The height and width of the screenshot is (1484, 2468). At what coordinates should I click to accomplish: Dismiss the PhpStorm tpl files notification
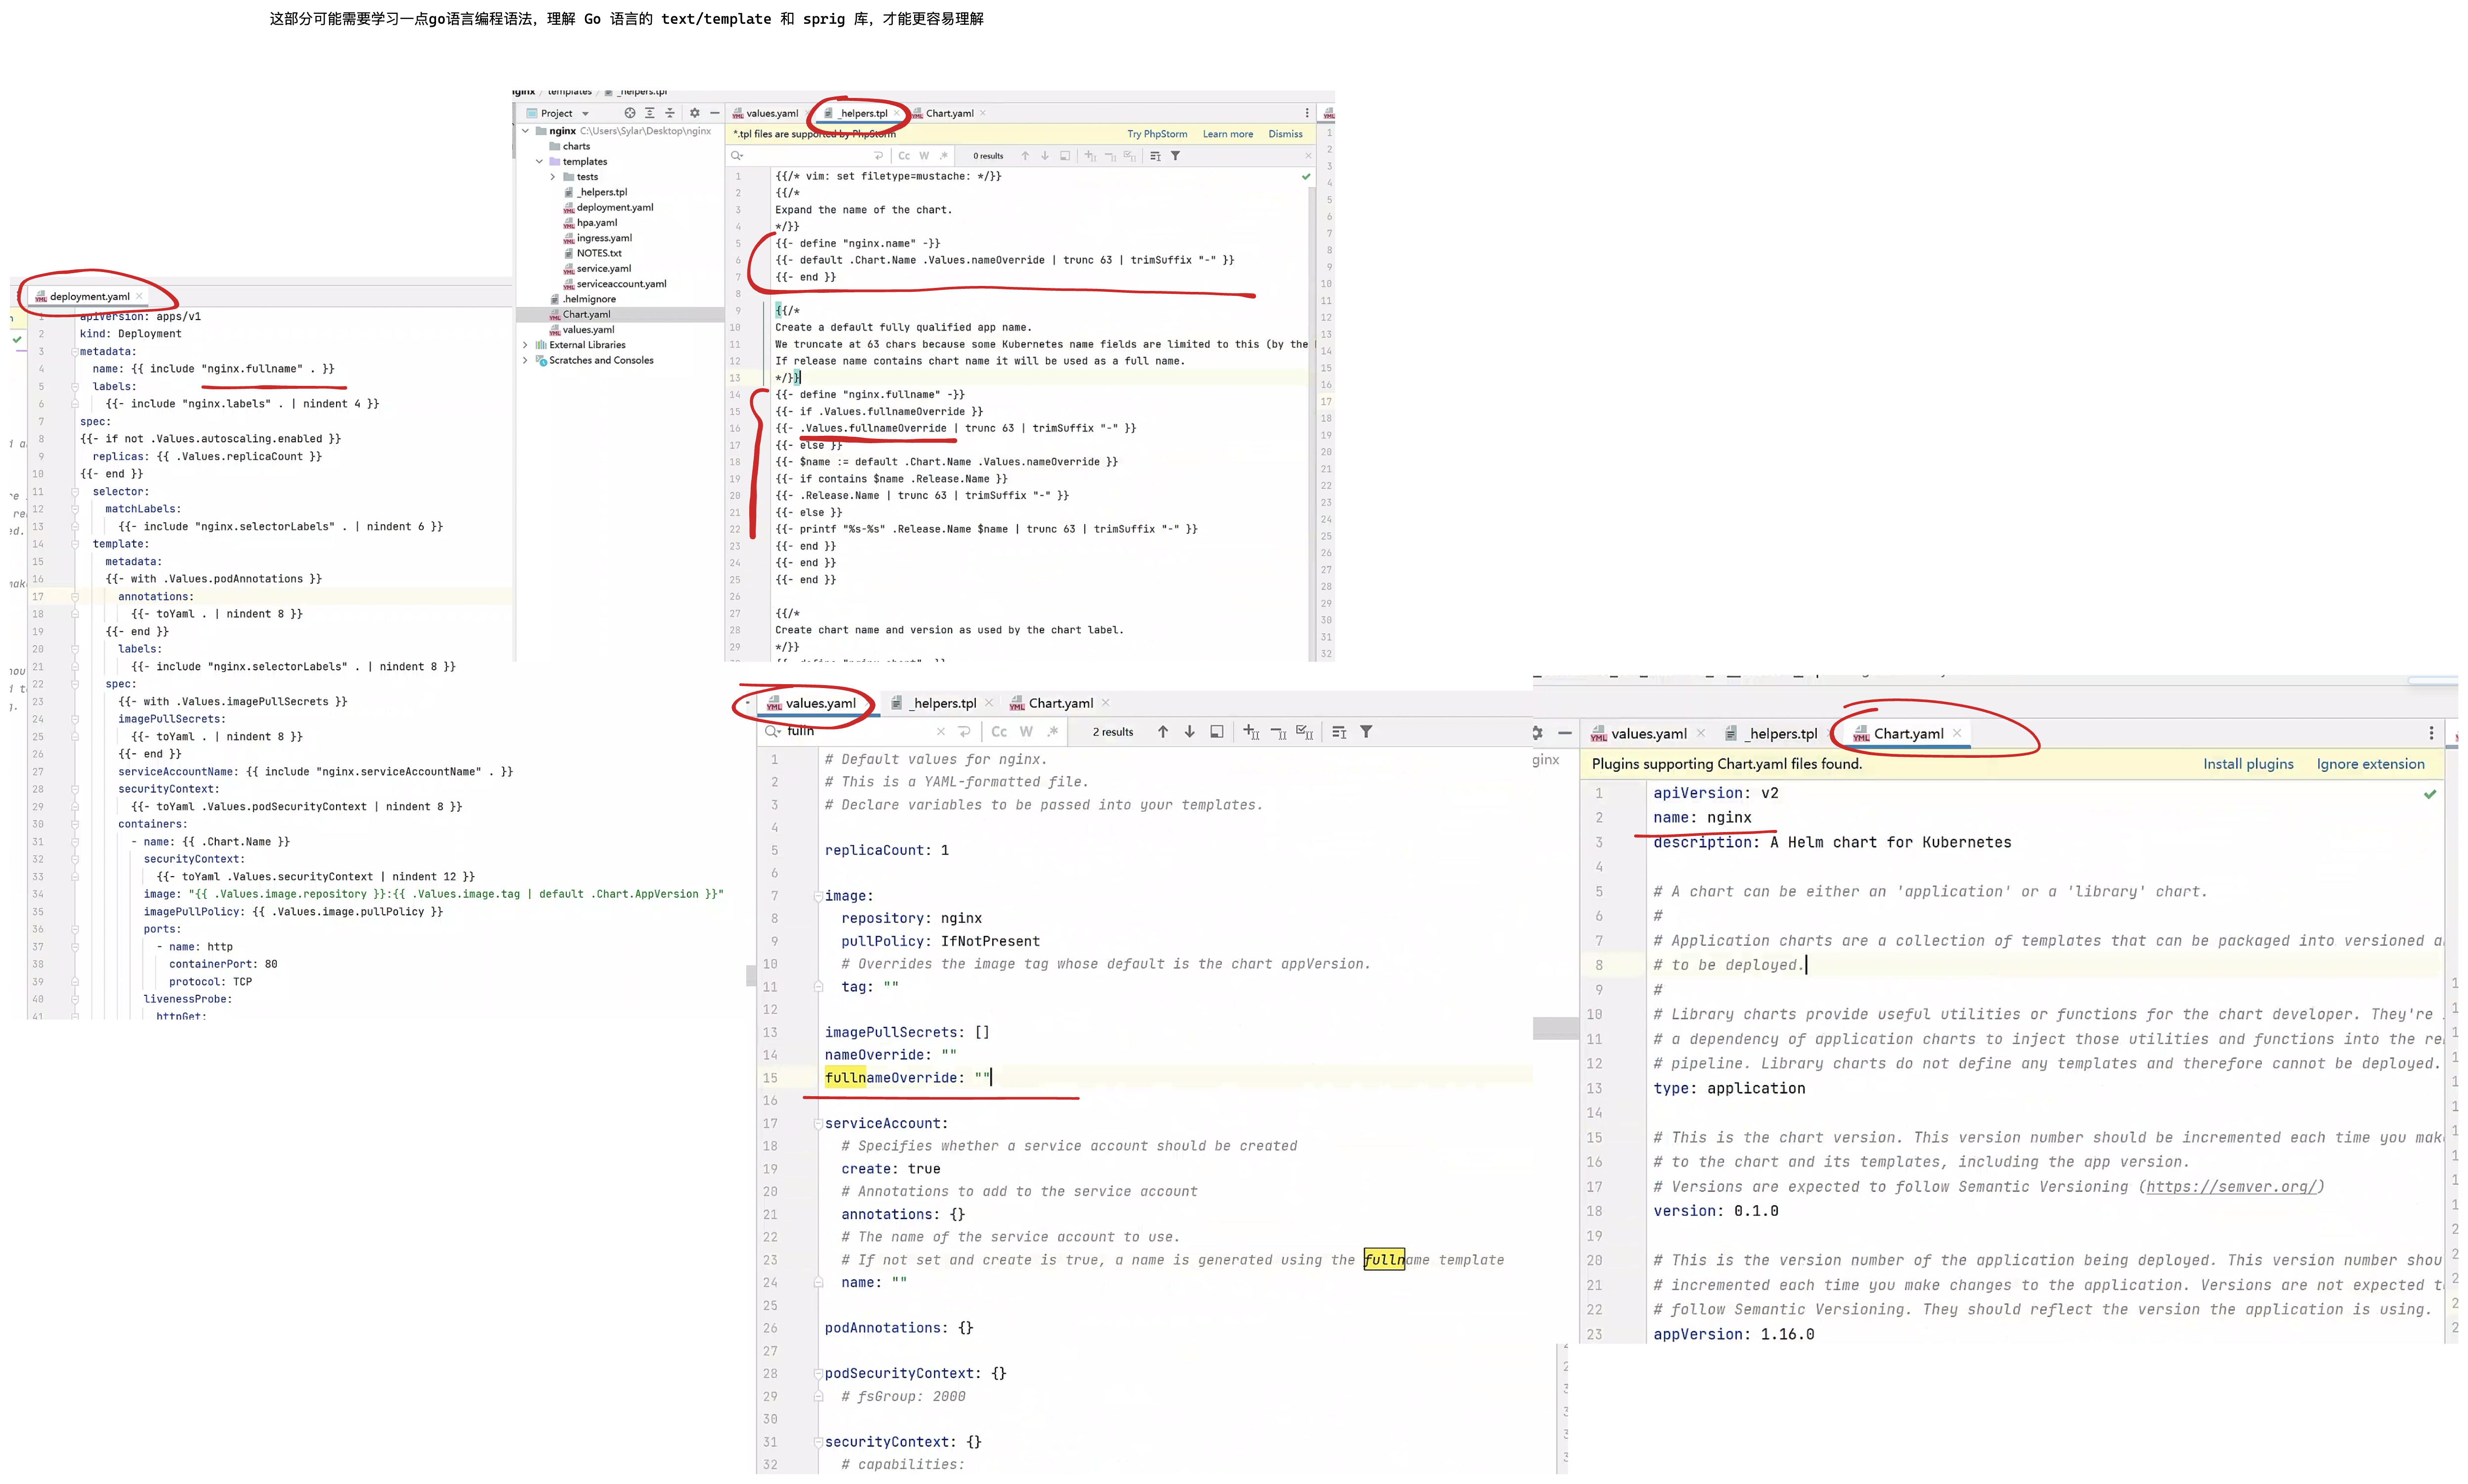[1285, 134]
